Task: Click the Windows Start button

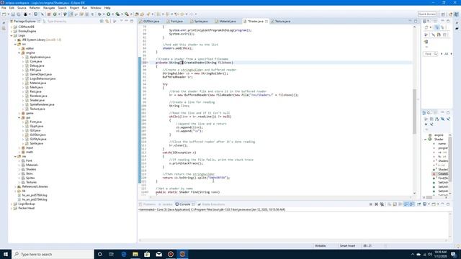Action: (6, 254)
